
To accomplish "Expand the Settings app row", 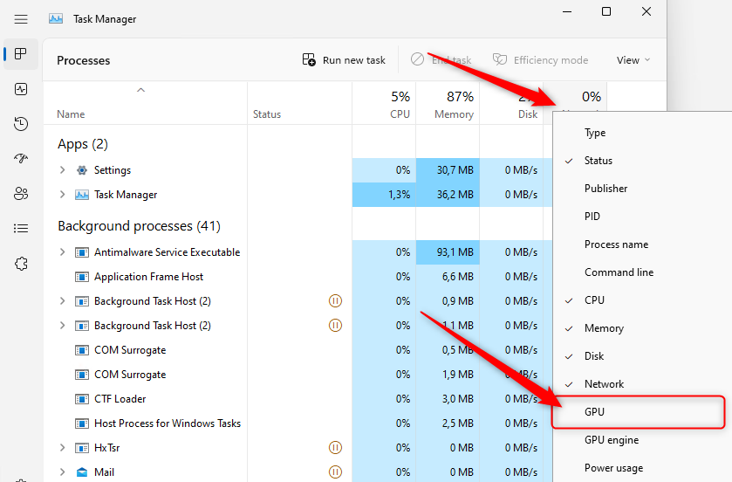I will (x=62, y=170).
